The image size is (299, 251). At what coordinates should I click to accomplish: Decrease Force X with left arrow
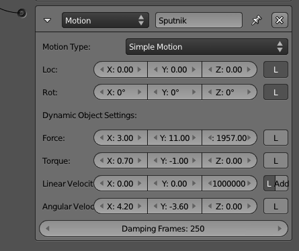pos(101,138)
